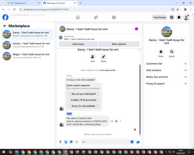Click the View buyer button
This screenshot has width=194, height=155.
[78, 44]
